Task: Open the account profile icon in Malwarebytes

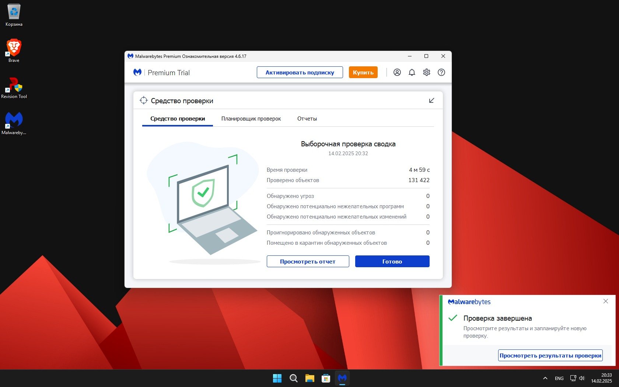Action: point(397,73)
